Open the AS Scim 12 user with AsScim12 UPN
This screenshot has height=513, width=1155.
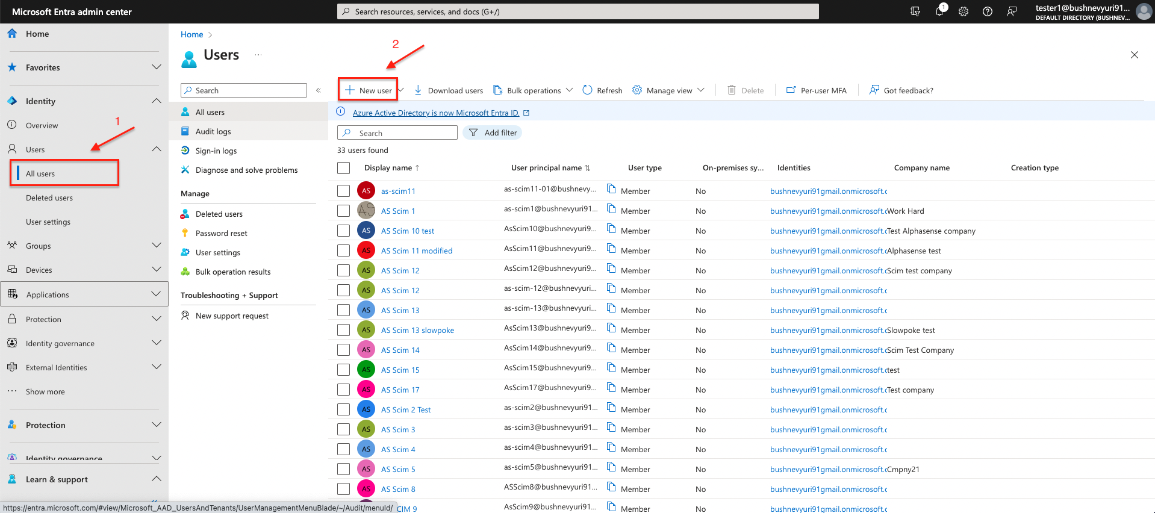click(400, 270)
